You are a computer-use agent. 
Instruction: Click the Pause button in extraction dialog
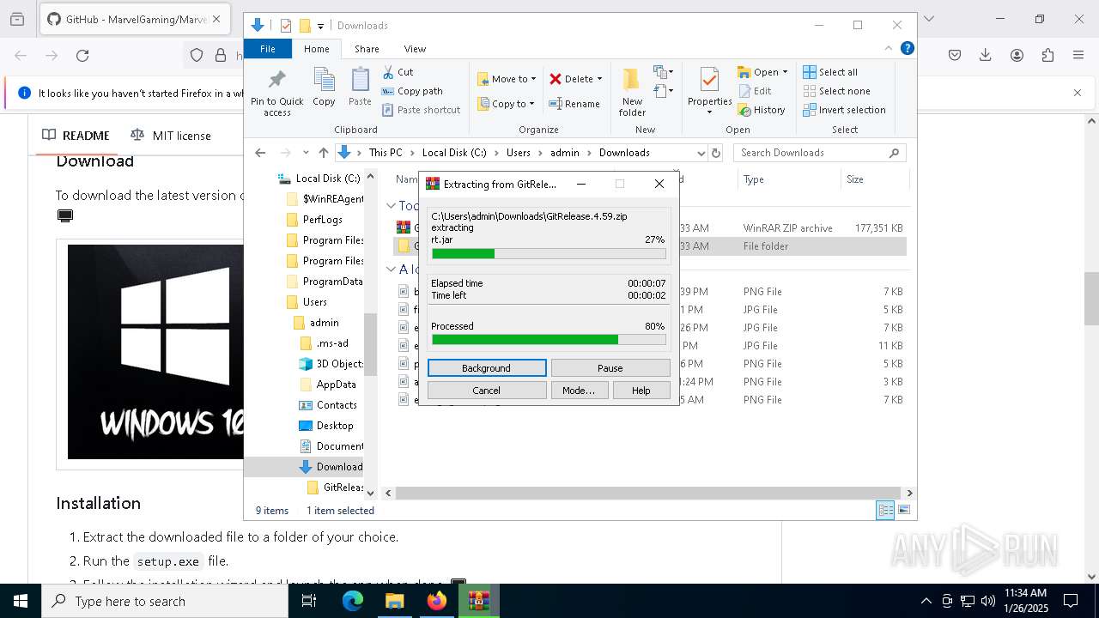pyautogui.click(x=610, y=368)
